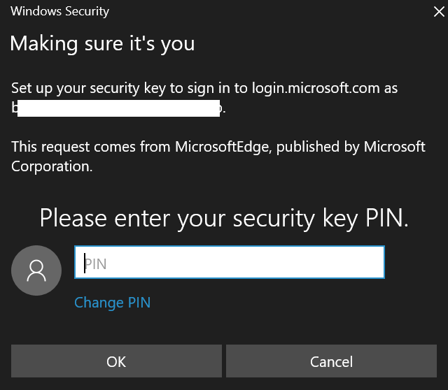This screenshot has width=448, height=390.
Task: Click the "Making sure it's you" heading
Action: click(x=102, y=44)
